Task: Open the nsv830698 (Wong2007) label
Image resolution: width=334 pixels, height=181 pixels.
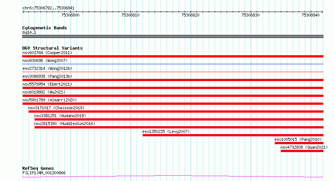Action: [45, 60]
